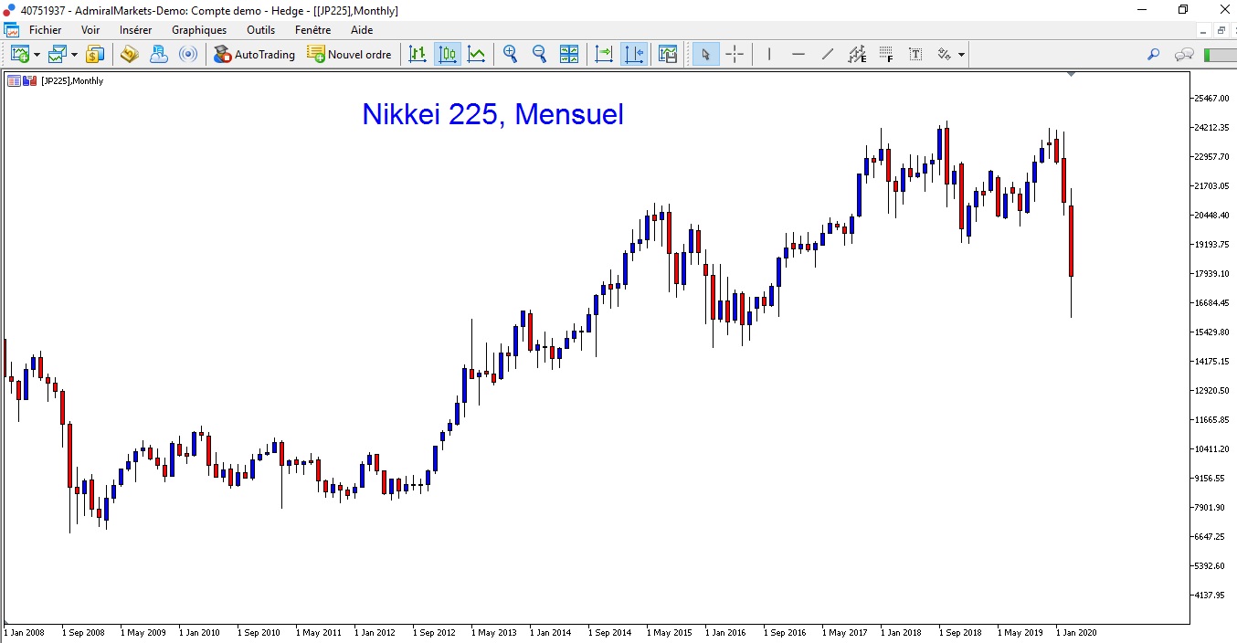The width and height of the screenshot is (1237, 643).
Task: Switch to line chart display
Action: point(476,54)
